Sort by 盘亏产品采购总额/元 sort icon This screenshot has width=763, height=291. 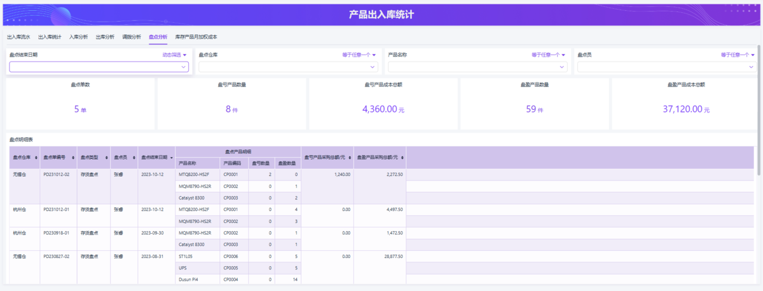[x=350, y=158]
